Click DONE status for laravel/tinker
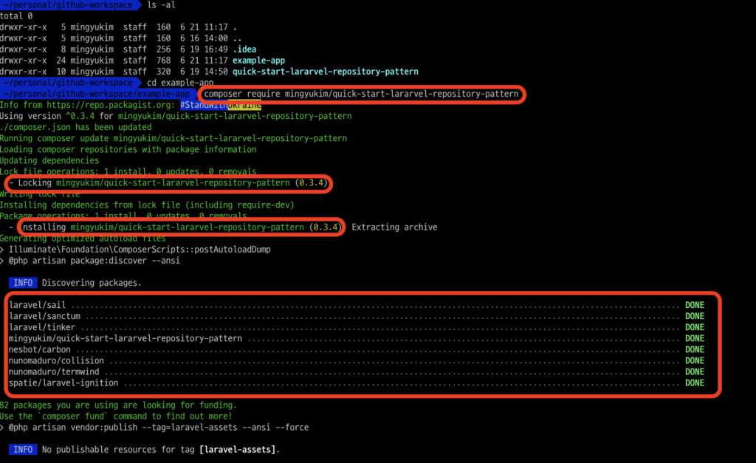Image resolution: width=756 pixels, height=463 pixels. click(x=695, y=327)
